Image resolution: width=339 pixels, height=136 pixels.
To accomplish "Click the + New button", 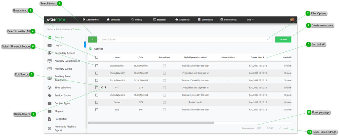I will pos(283,39).
